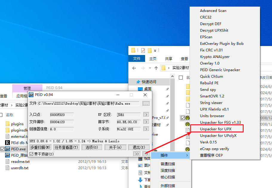Click the Up arrow in the right Explorer
The height and width of the screenshot is (188, 272).
click(156, 68)
